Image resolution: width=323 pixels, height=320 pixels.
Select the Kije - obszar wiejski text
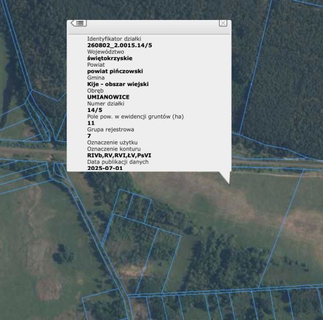pyautogui.click(x=118, y=84)
